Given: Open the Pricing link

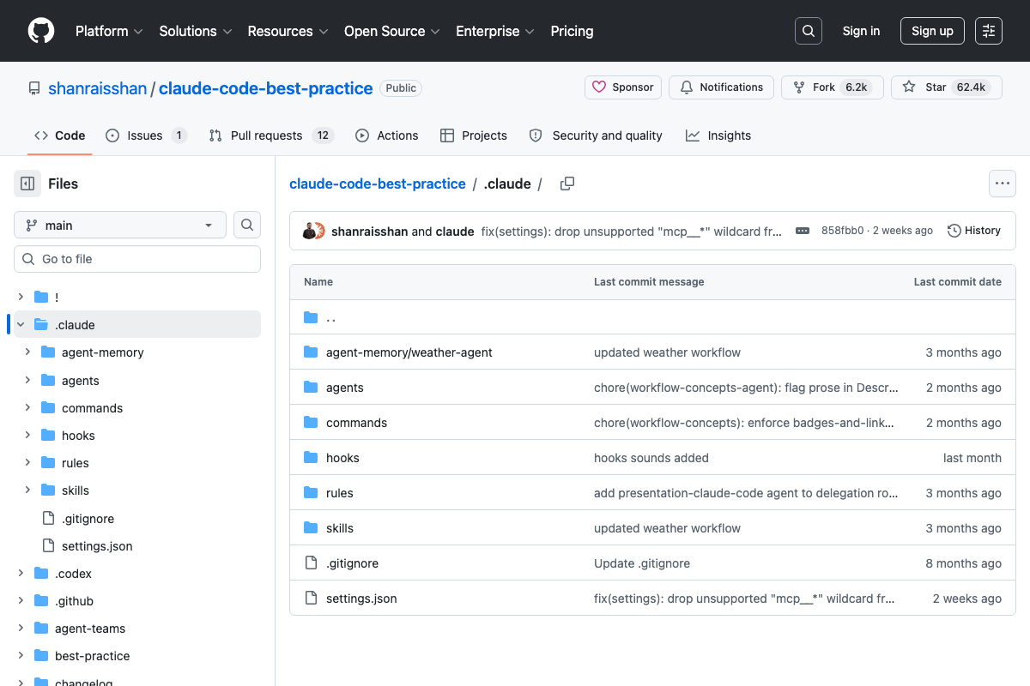Looking at the screenshot, I should (x=572, y=31).
